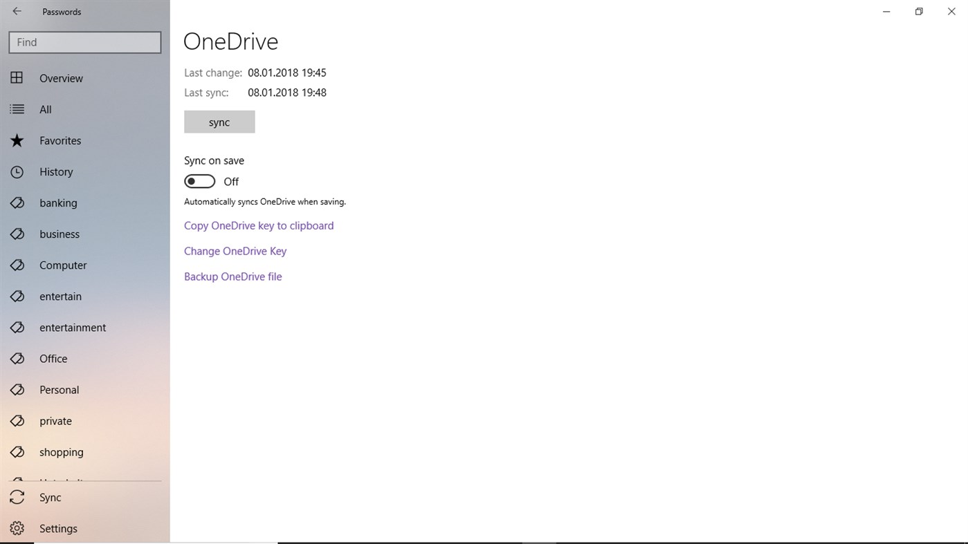Open History label in sidebar
The image size is (968, 544).
(56, 171)
